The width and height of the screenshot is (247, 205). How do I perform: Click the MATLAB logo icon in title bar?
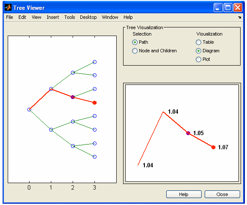coord(8,7)
